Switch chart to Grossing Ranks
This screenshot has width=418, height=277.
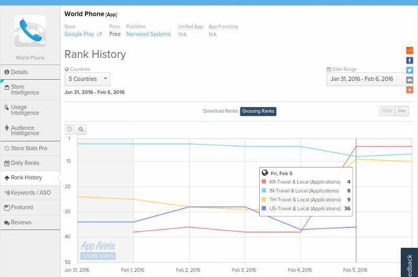258,111
